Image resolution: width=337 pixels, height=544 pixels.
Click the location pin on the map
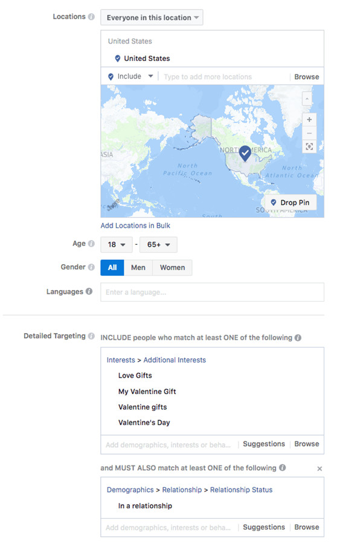[x=245, y=153]
